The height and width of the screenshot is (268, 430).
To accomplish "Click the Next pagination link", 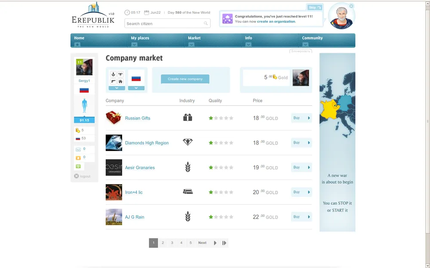I will [x=203, y=243].
